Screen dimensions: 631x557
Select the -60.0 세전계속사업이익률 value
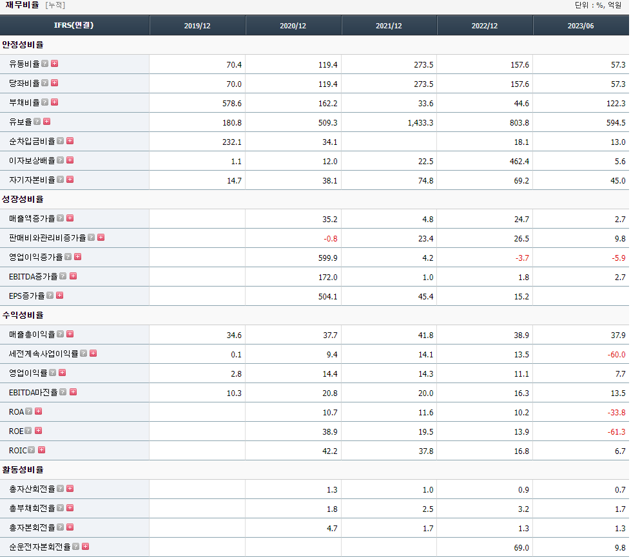617,354
